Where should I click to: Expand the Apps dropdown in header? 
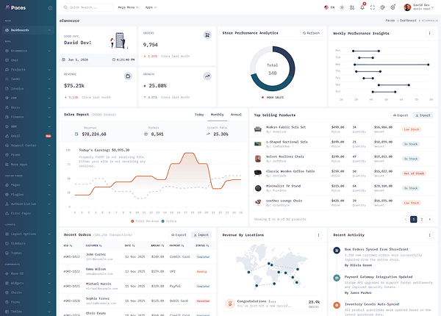151,7
